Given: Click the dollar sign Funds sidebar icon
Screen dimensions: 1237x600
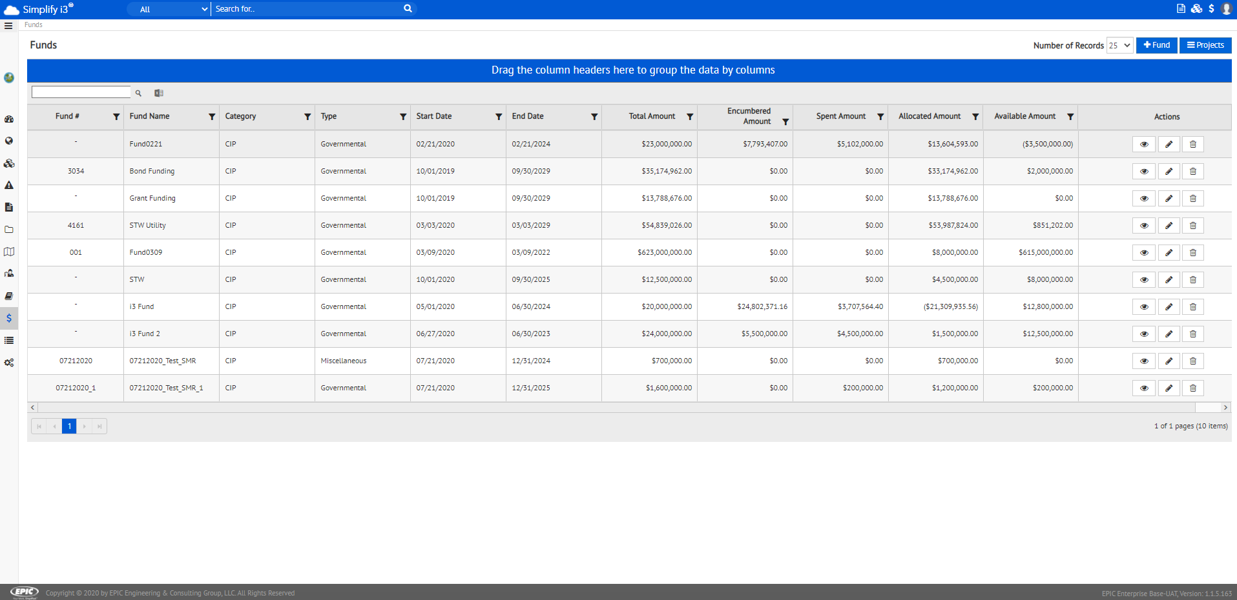Looking at the screenshot, I should (x=9, y=318).
